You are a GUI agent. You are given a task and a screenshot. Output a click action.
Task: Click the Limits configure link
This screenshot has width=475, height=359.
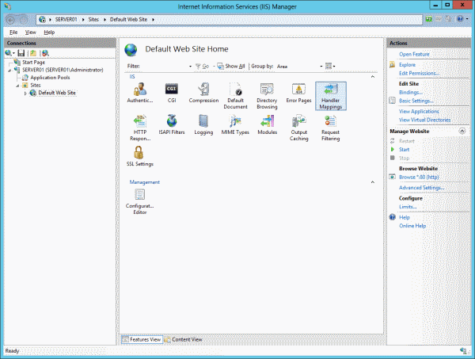pyautogui.click(x=408, y=207)
